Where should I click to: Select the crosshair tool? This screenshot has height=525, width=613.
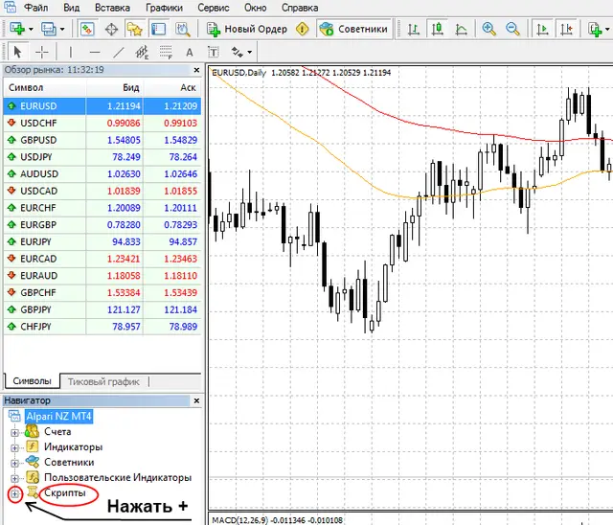click(41, 52)
